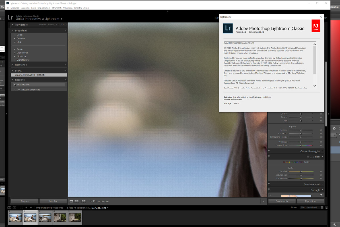Expand the Creativo preset group

[x=15, y=39]
